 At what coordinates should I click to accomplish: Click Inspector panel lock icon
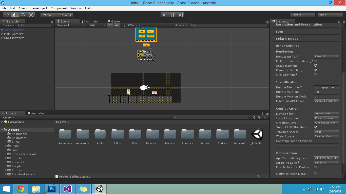click(x=339, y=22)
